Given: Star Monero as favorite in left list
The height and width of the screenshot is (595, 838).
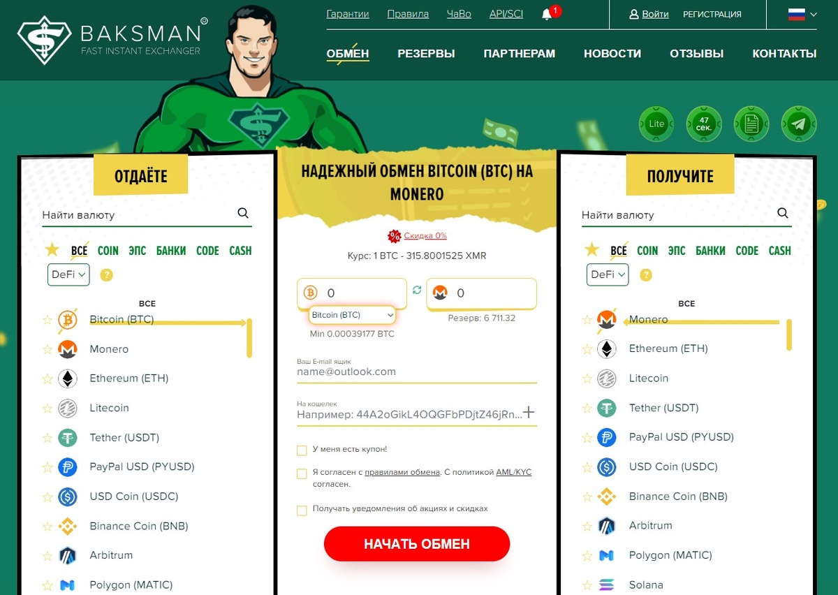Looking at the screenshot, I should (47, 349).
